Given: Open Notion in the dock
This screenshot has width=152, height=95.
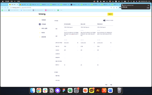Looking at the screenshot, I should (51, 91).
